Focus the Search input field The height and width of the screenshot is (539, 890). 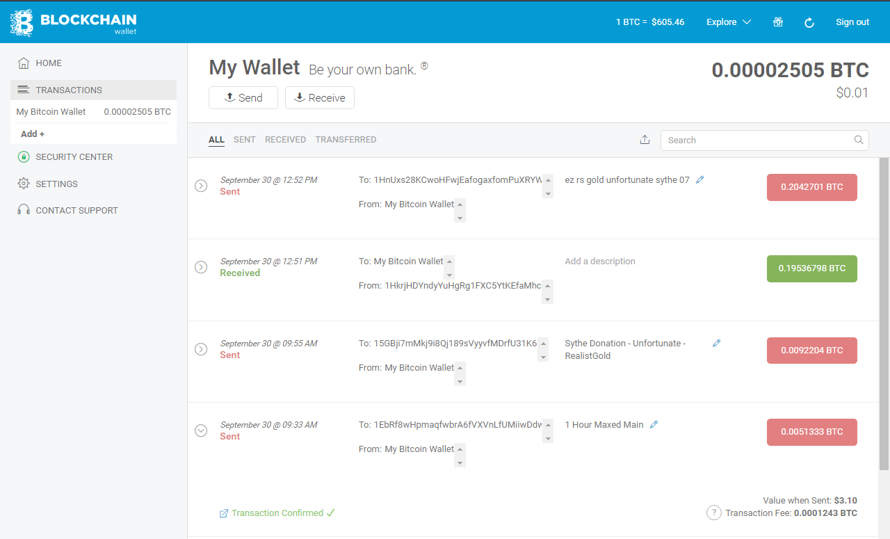(x=765, y=140)
